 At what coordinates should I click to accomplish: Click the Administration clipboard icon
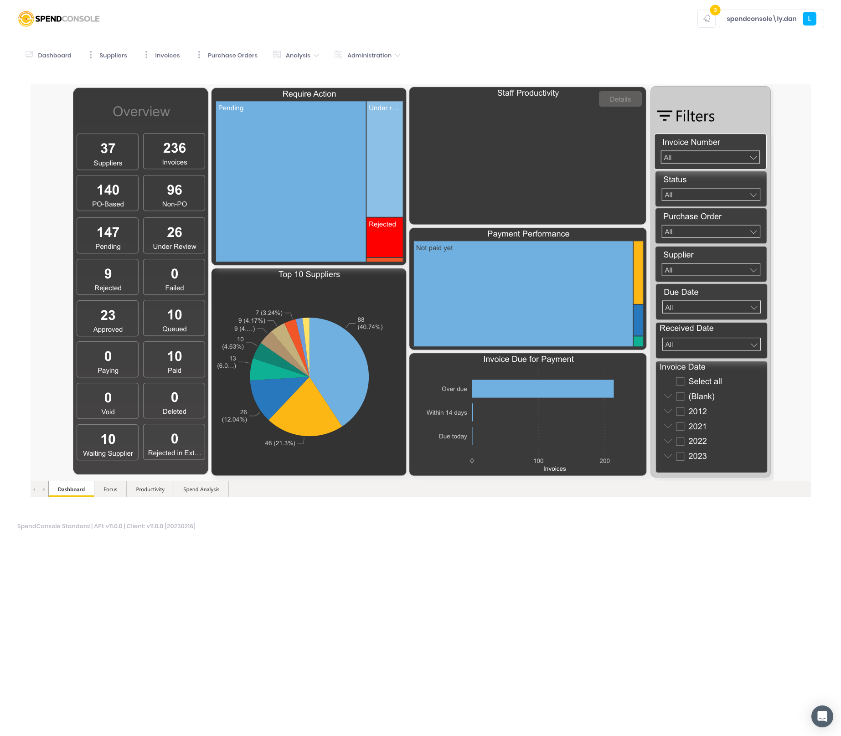[x=338, y=54]
